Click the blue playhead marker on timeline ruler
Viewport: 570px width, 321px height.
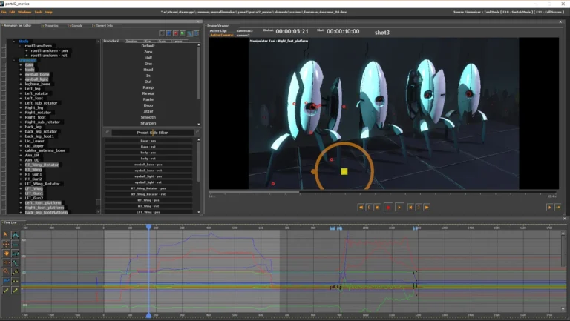point(148,227)
